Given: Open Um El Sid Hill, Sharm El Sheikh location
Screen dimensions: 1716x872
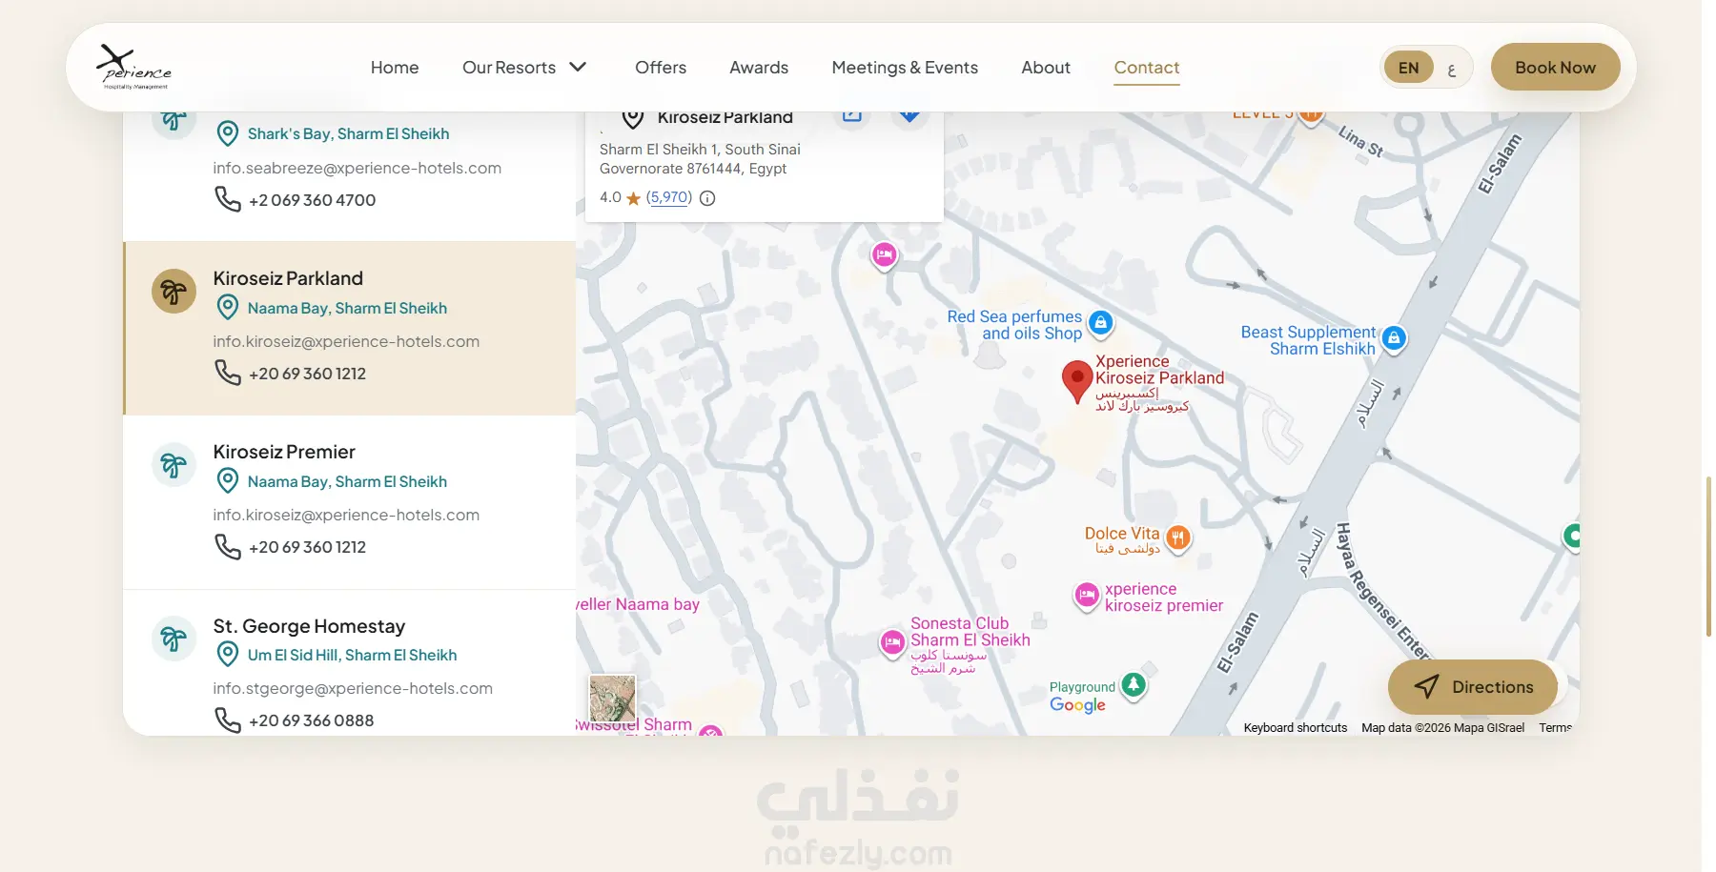Looking at the screenshot, I should point(352,655).
